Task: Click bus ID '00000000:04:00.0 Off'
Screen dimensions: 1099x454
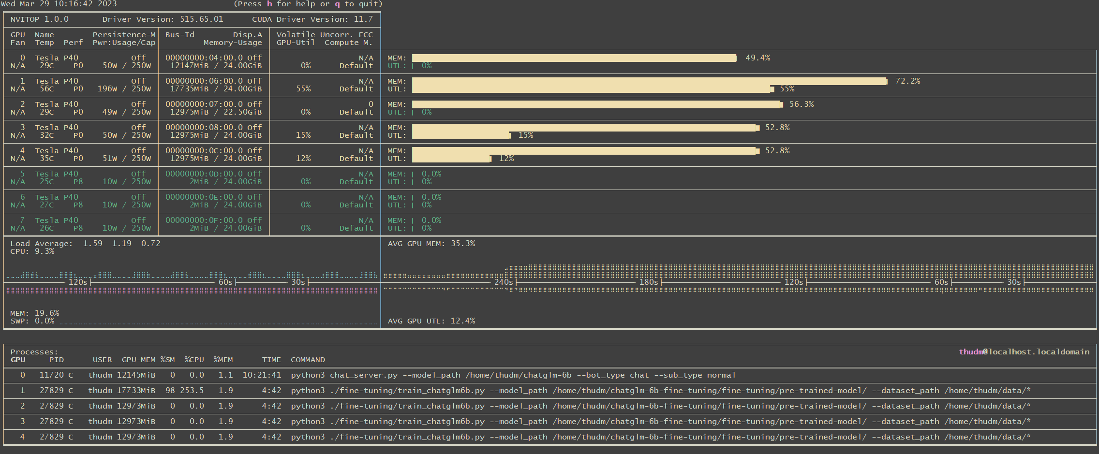Action: (214, 58)
